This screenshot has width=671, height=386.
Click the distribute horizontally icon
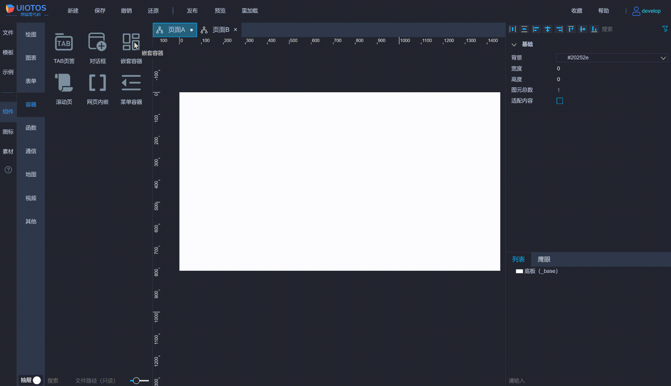click(x=513, y=29)
